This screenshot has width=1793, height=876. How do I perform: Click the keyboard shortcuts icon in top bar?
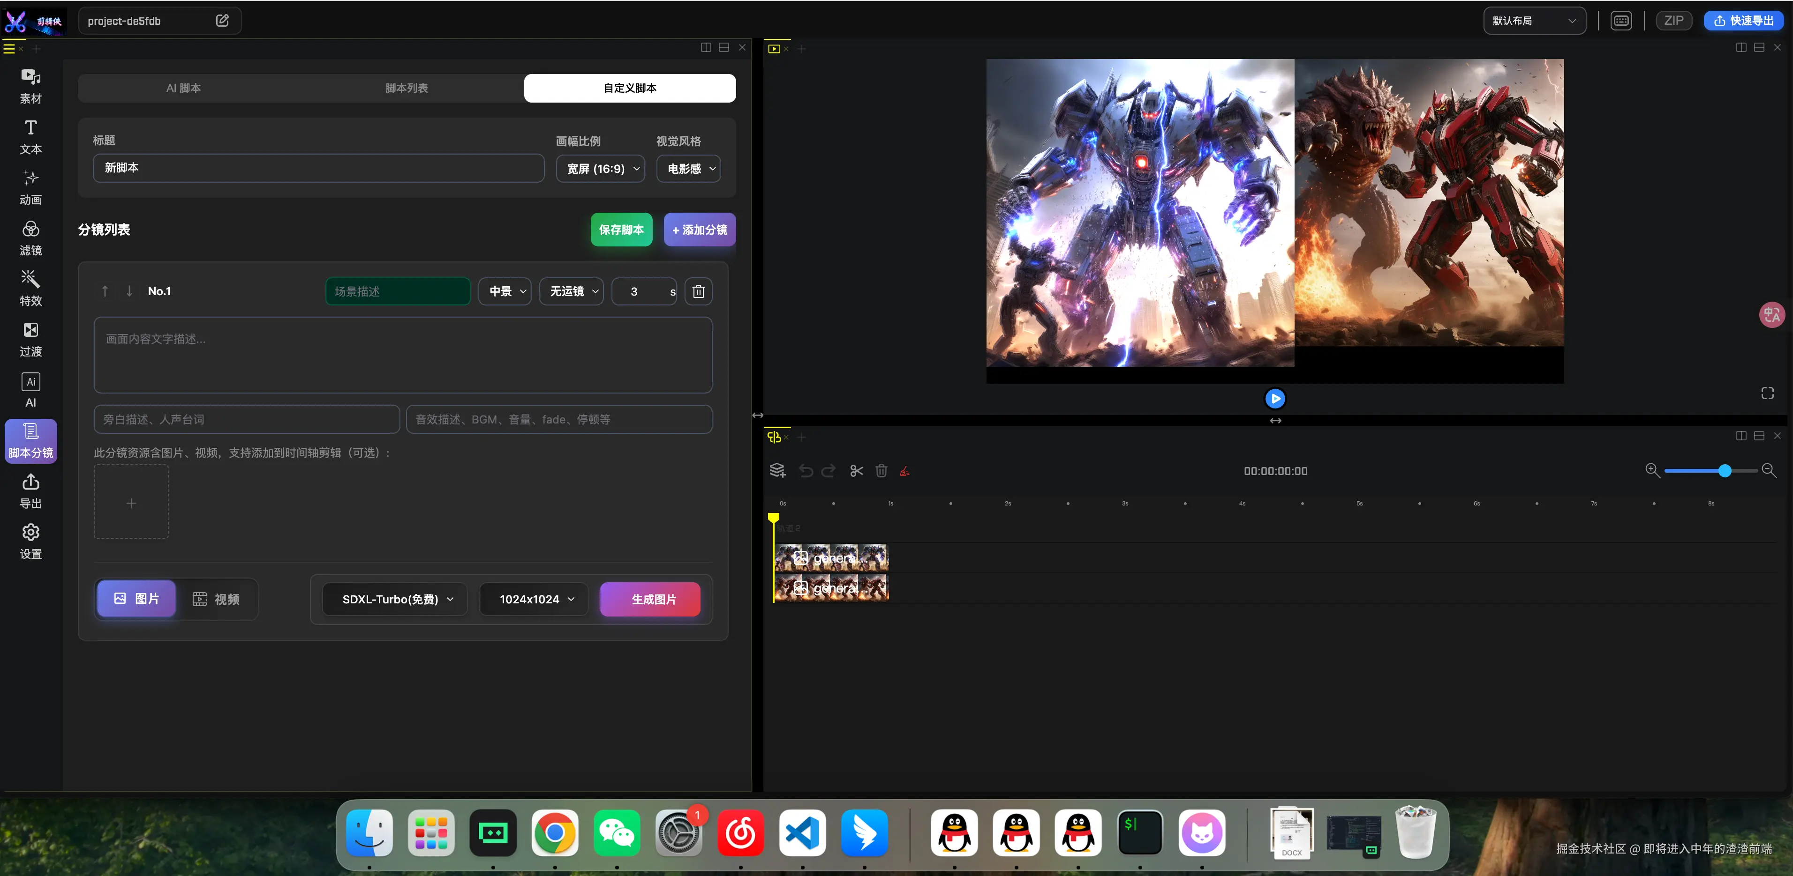[x=1621, y=21]
